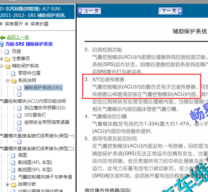Image resolution: width=208 pixels, height=192 pixels.
Task: Click page icon beside 零部件位置
Action: click(13, 73)
